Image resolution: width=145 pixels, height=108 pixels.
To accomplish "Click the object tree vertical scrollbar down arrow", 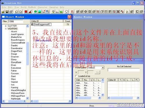I will (x=28, y=98).
